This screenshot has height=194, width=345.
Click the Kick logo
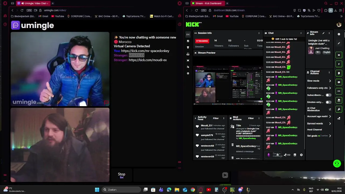(x=194, y=25)
